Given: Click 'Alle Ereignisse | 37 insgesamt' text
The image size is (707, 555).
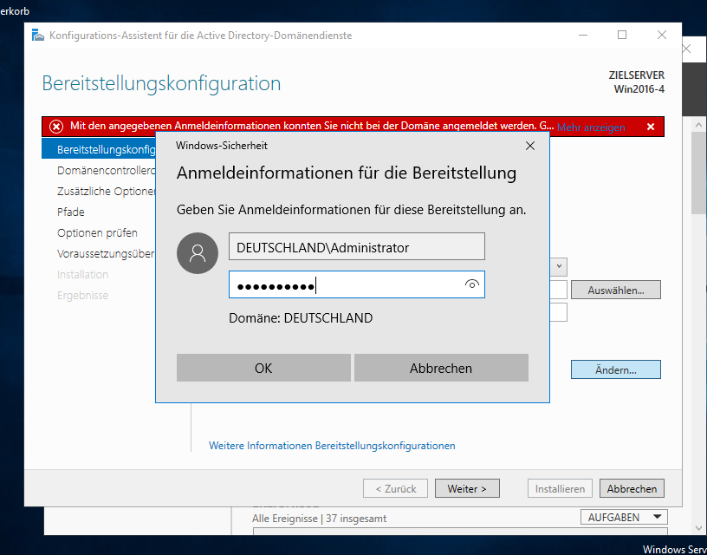Looking at the screenshot, I should (319, 519).
